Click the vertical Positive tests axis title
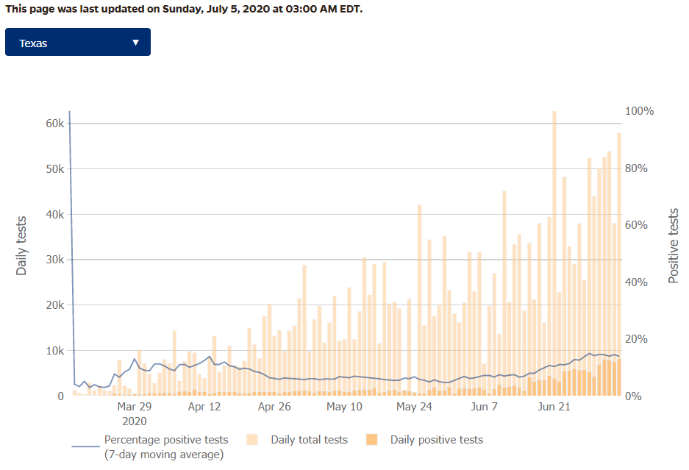Image resolution: width=689 pixels, height=470 pixels. pyautogui.click(x=673, y=246)
